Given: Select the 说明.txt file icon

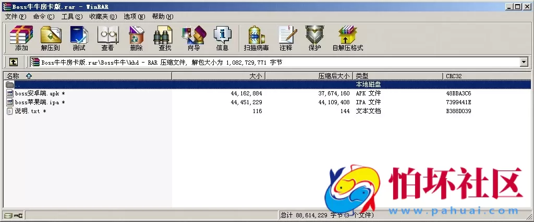Looking at the screenshot, I should (10, 111).
